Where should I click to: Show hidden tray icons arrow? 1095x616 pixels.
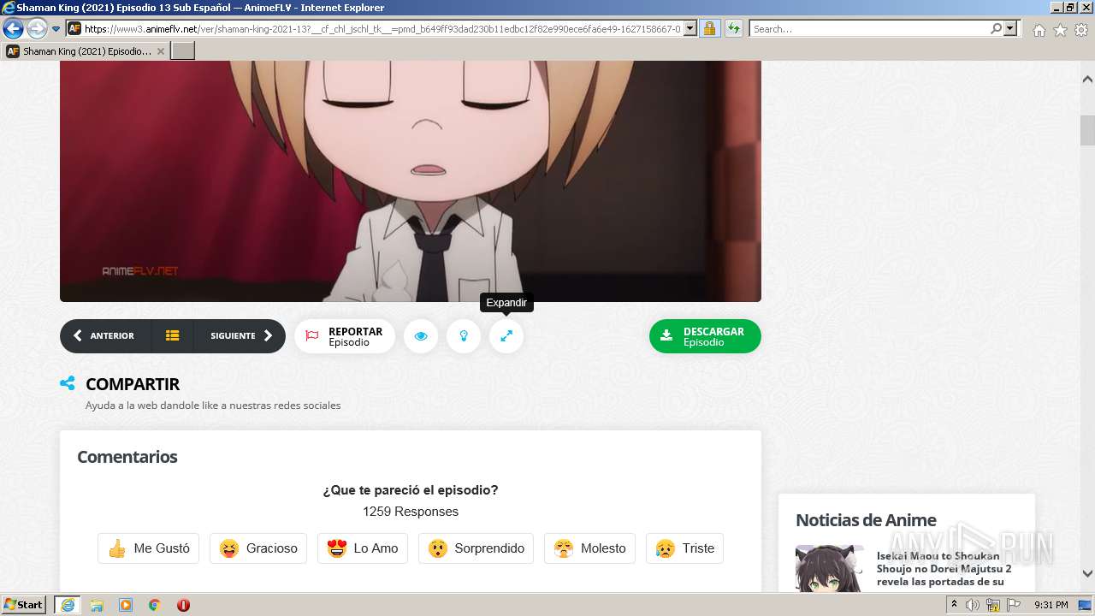click(x=955, y=605)
